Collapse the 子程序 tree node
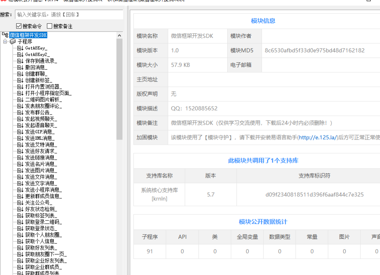The width and height of the screenshot is (380, 275). point(5,42)
